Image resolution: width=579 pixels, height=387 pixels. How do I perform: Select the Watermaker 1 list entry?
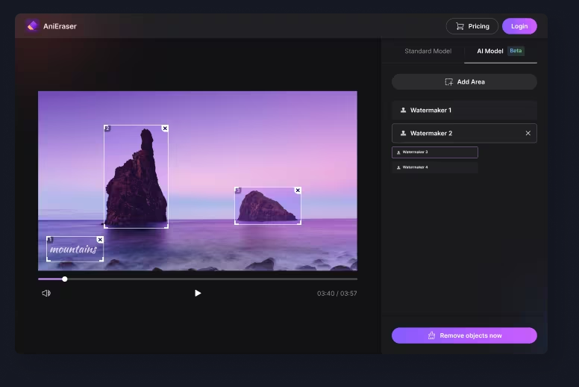[464, 111]
